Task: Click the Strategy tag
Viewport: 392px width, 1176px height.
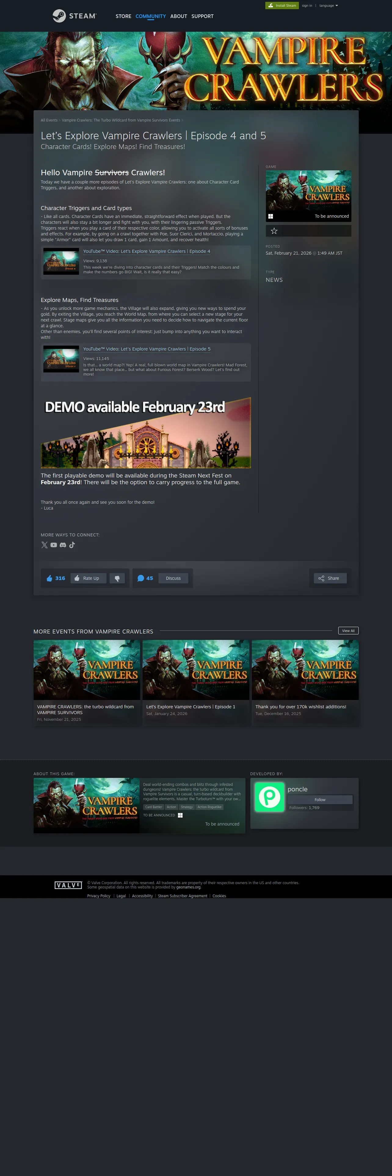Action: [x=187, y=807]
